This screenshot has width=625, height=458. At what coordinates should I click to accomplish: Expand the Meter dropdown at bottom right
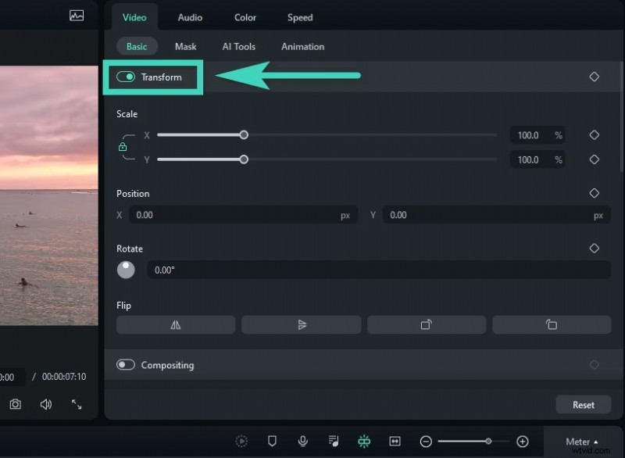pos(581,441)
